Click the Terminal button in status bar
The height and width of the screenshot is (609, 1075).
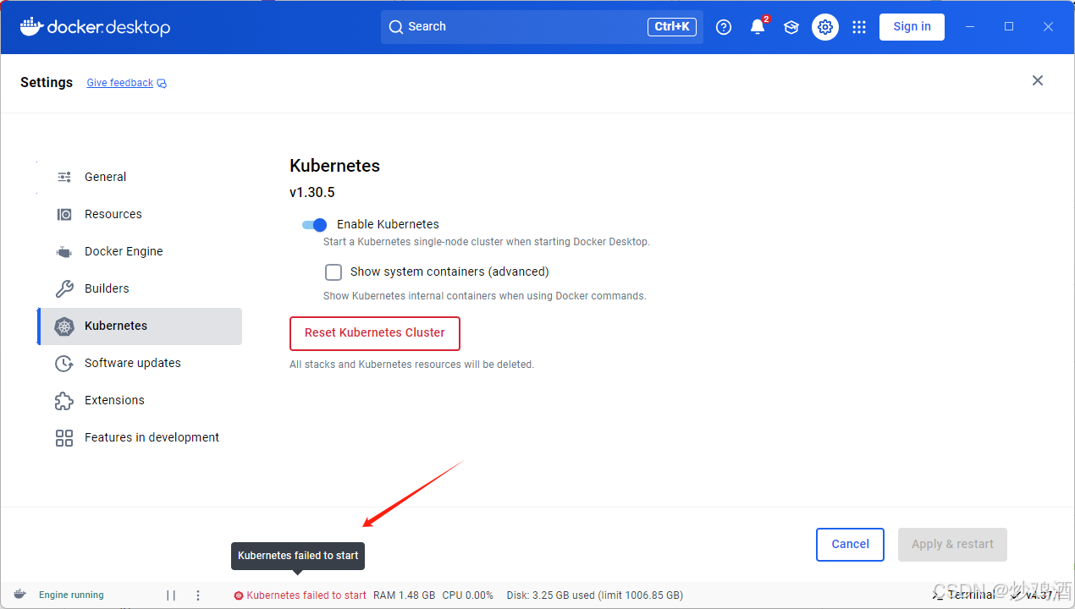pos(963,595)
